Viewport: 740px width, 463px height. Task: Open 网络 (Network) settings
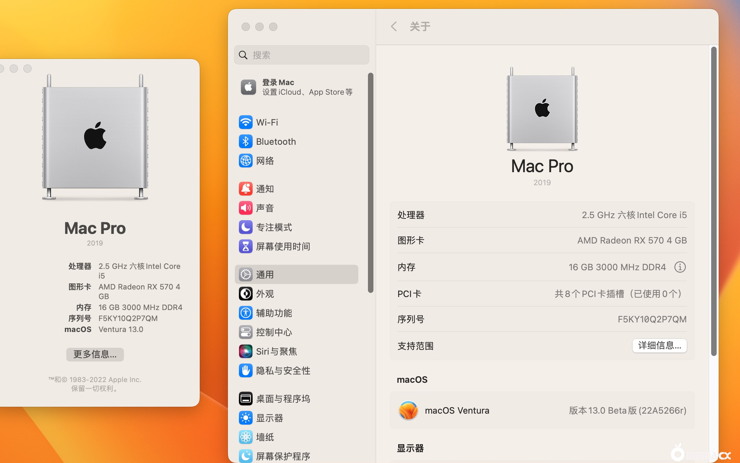(246, 161)
